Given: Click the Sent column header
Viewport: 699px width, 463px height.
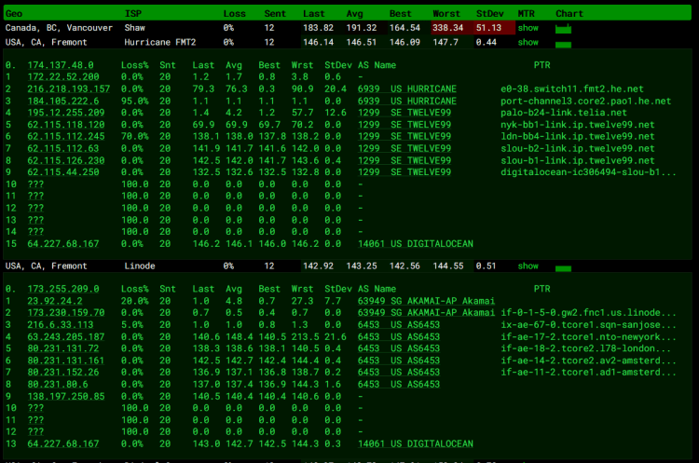Looking at the screenshot, I should click(275, 14).
